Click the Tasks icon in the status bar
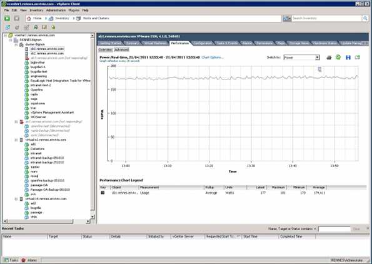The height and width of the screenshot is (264, 372). (x=7, y=260)
